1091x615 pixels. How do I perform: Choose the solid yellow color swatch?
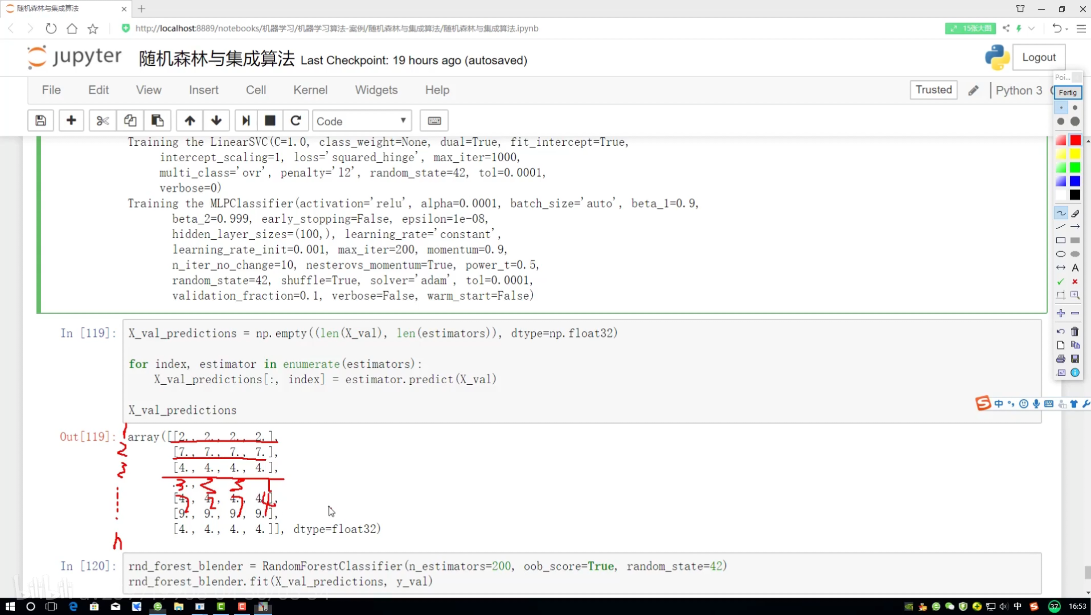pyautogui.click(x=1075, y=154)
